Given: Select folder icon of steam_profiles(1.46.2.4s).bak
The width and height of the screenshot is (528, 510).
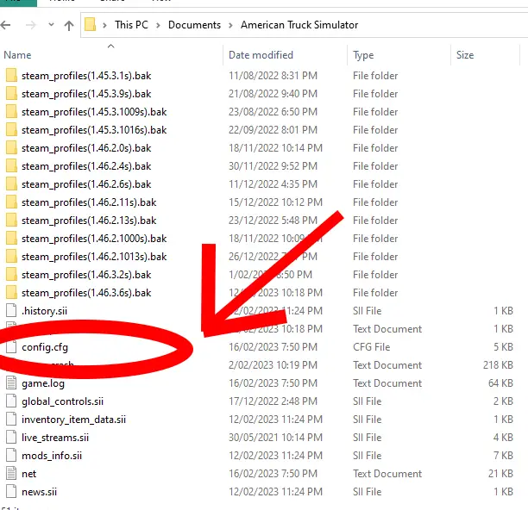Looking at the screenshot, I should (11, 166).
